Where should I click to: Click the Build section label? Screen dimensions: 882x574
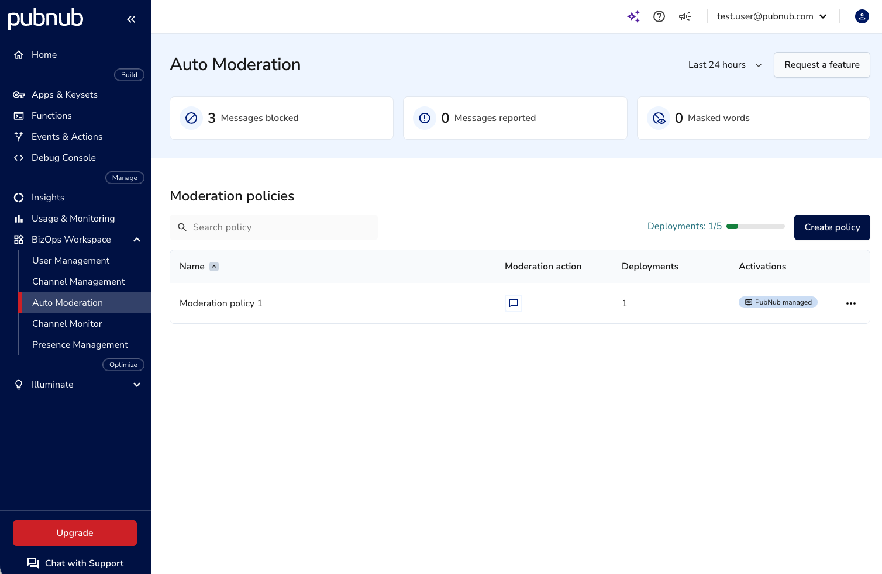pos(129,75)
